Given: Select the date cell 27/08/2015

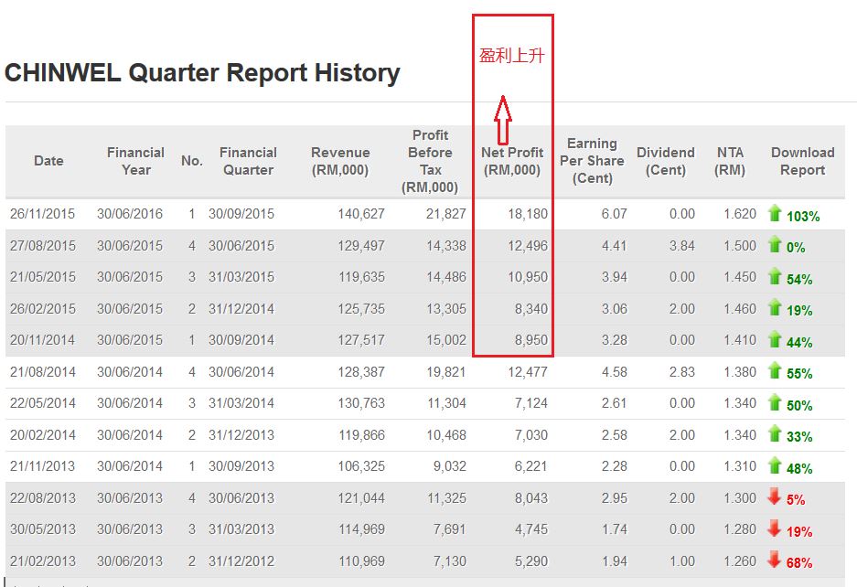Looking at the screenshot, I should click(x=42, y=245).
